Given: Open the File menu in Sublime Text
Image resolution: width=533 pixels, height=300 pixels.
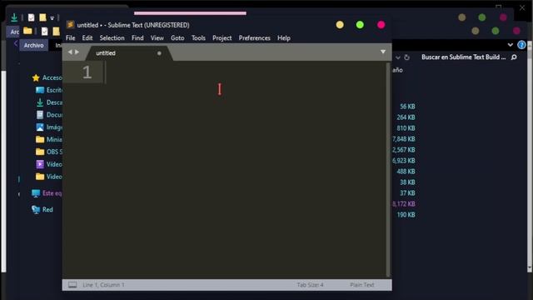Looking at the screenshot, I should [70, 38].
